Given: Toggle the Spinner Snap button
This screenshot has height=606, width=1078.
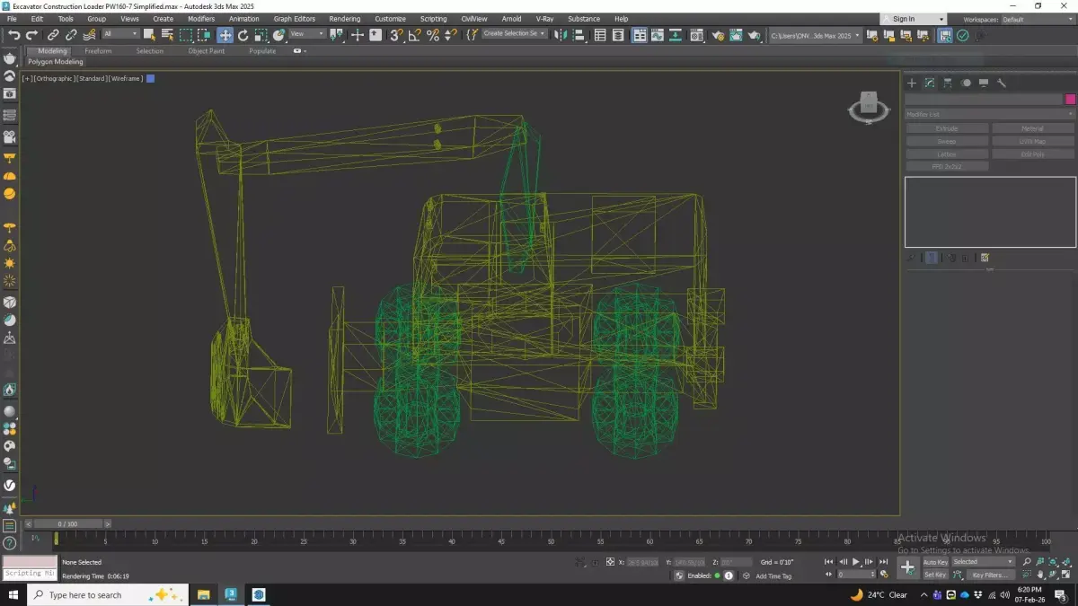Looking at the screenshot, I should [x=451, y=35].
